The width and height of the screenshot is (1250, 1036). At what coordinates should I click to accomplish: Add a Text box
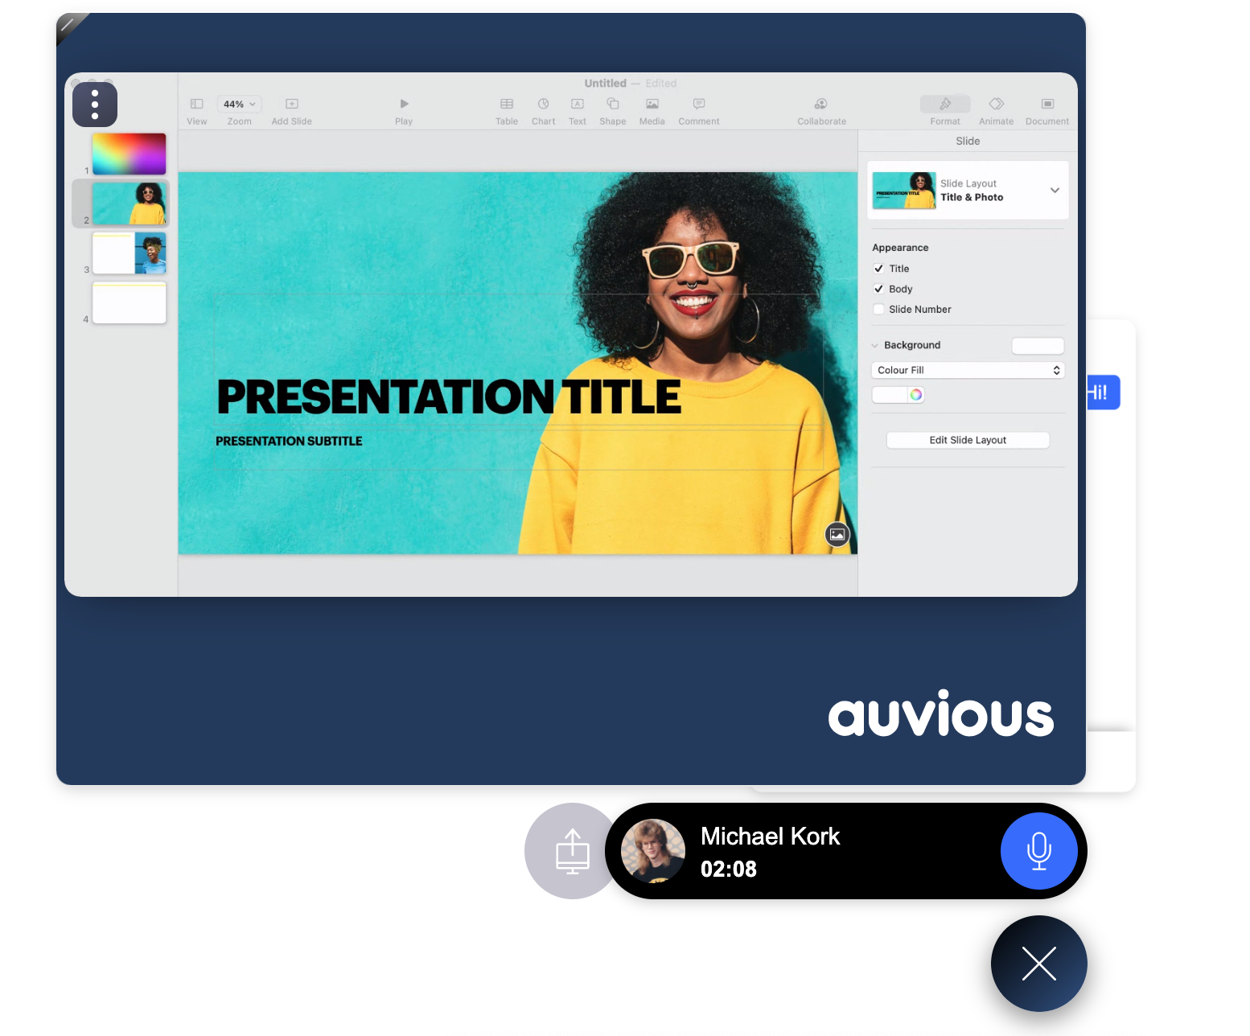pos(578,105)
